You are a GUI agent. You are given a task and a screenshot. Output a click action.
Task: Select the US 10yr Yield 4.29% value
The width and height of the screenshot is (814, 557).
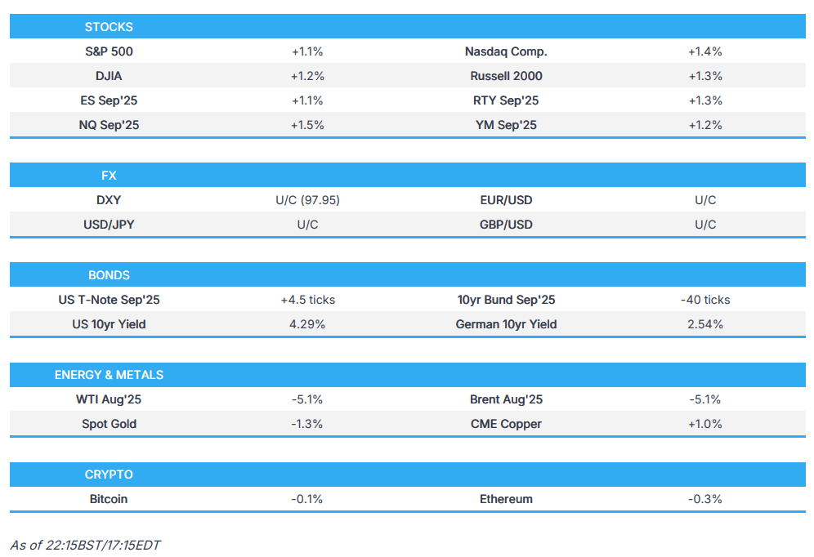(x=307, y=324)
